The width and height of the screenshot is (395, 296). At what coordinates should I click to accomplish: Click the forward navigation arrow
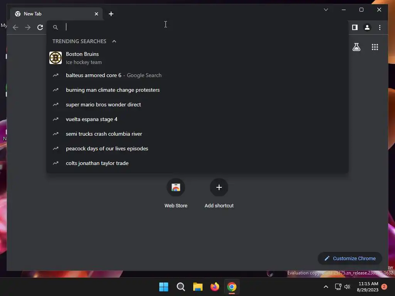(28, 27)
